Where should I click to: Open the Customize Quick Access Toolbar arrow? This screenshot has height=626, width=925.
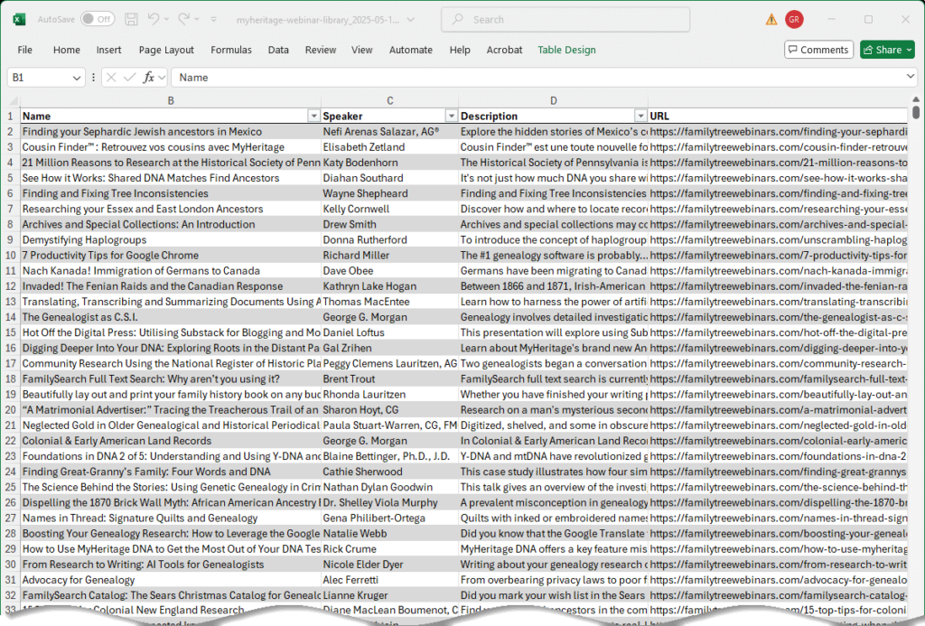point(216,19)
